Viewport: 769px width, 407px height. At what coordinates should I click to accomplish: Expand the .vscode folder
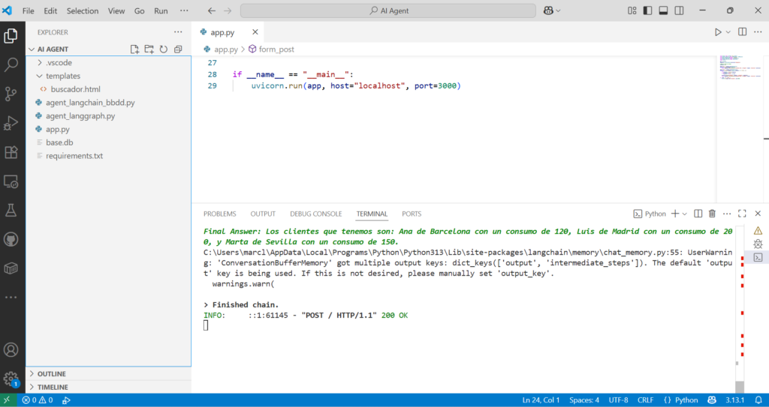[x=59, y=63]
